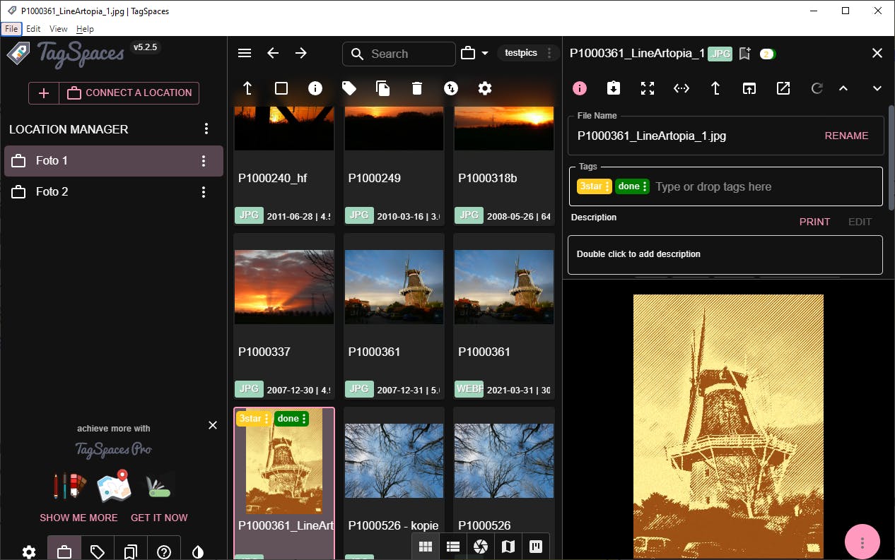Go to previous file with up chevron

point(843,88)
